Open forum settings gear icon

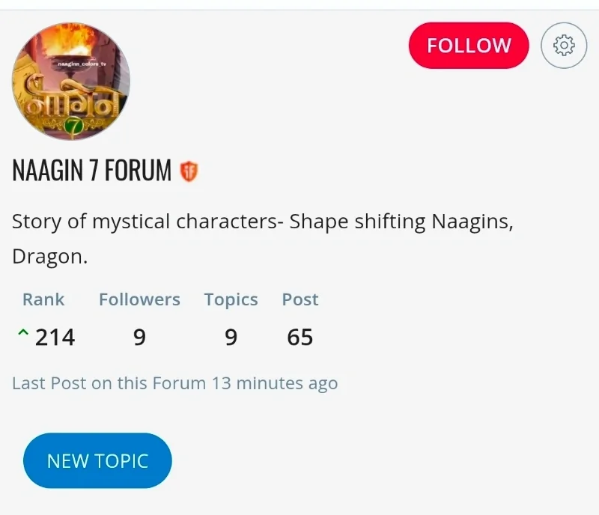coord(564,46)
